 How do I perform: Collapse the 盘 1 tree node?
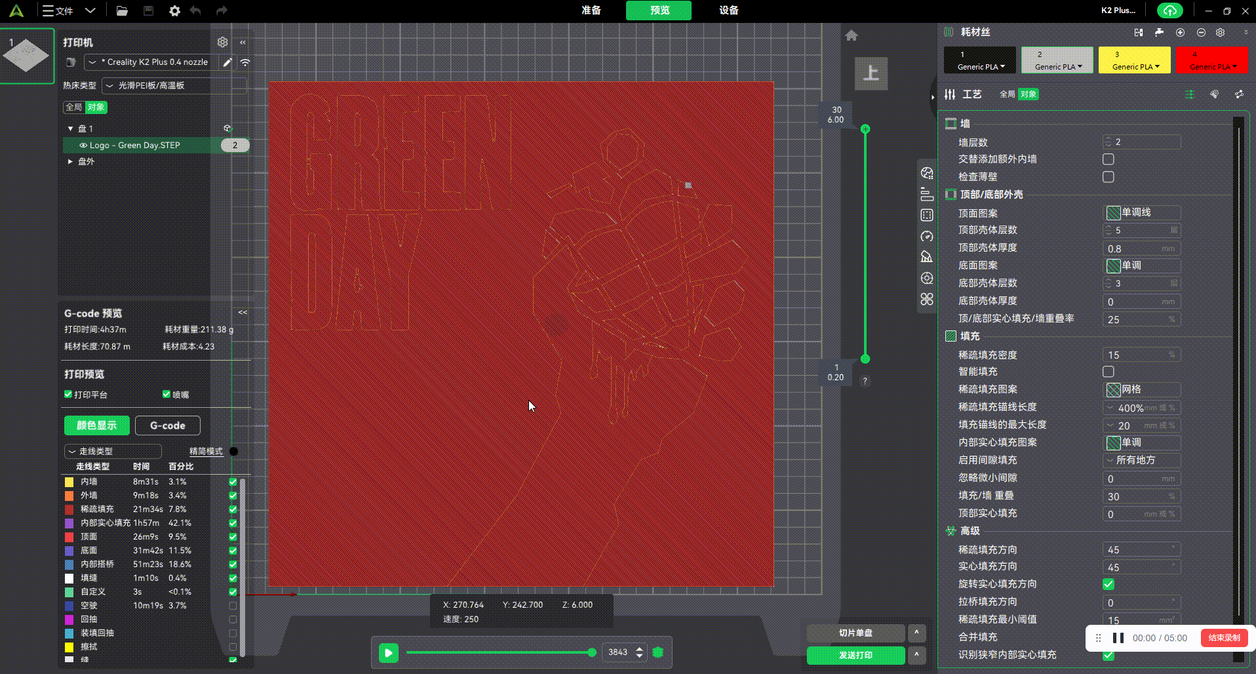[70, 129]
